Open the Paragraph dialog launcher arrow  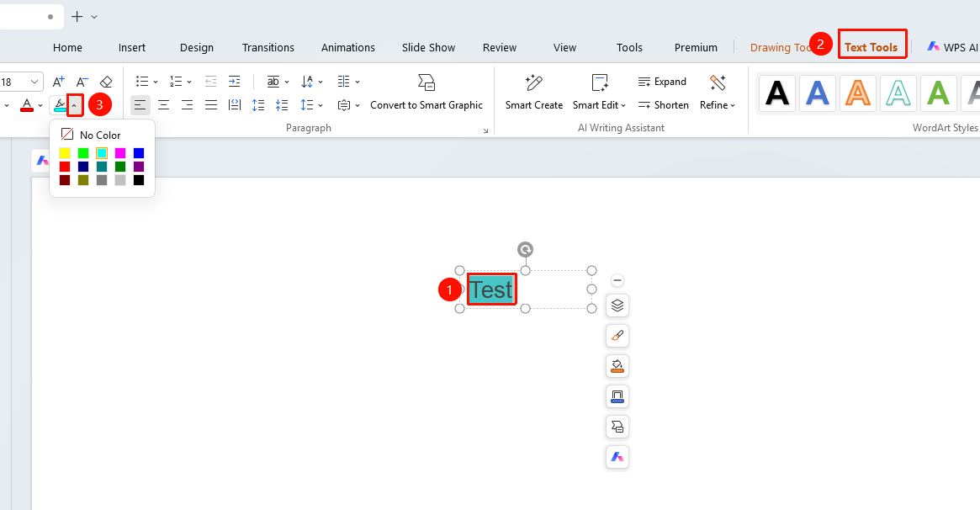[x=485, y=130]
